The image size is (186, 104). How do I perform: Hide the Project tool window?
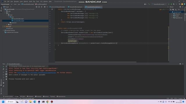47,7
